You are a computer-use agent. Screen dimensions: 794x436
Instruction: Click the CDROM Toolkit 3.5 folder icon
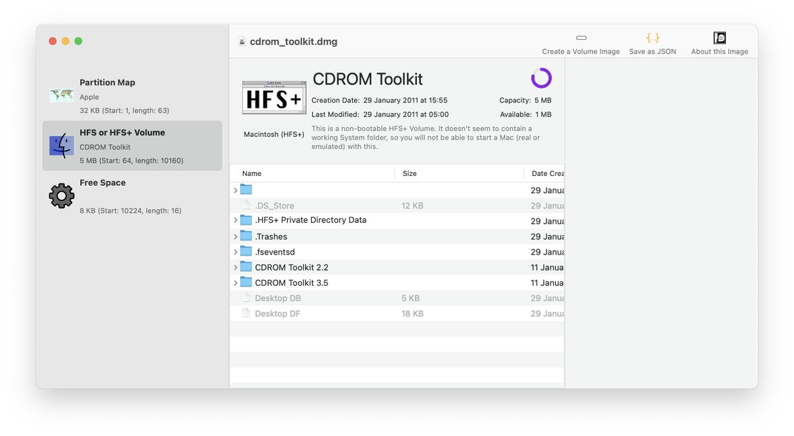pos(246,282)
